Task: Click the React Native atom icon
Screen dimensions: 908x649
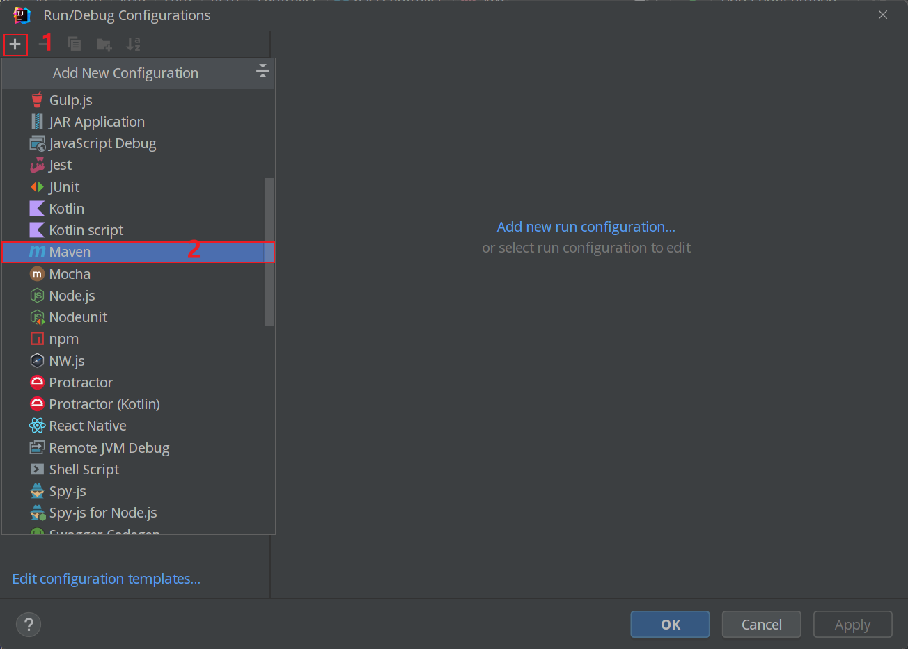Action: click(x=37, y=426)
